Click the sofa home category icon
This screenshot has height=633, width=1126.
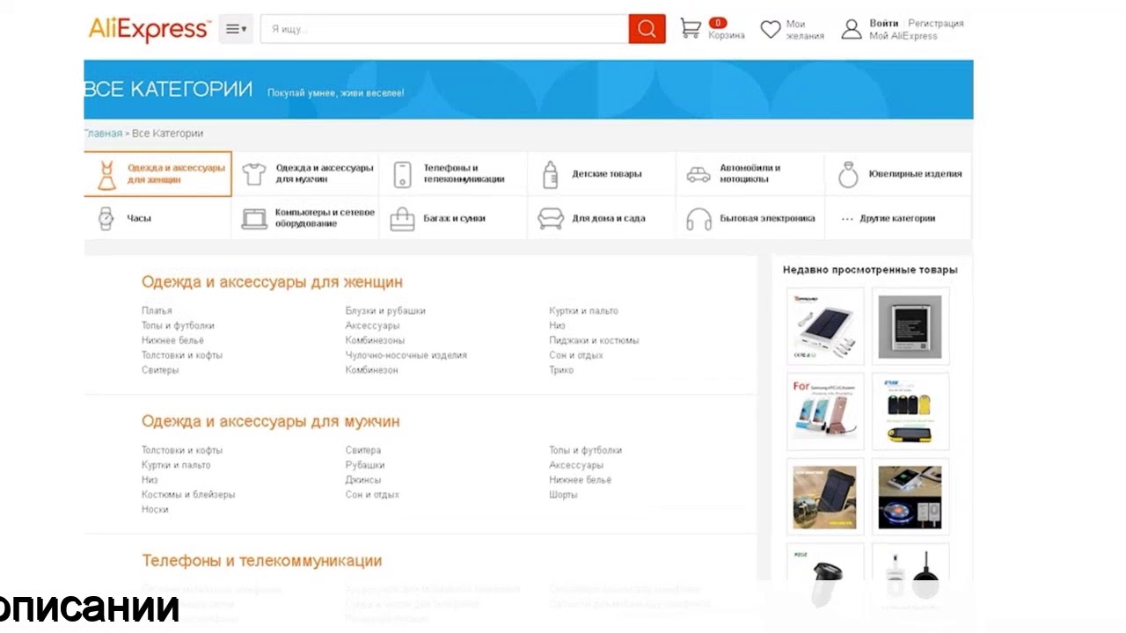pyautogui.click(x=551, y=218)
